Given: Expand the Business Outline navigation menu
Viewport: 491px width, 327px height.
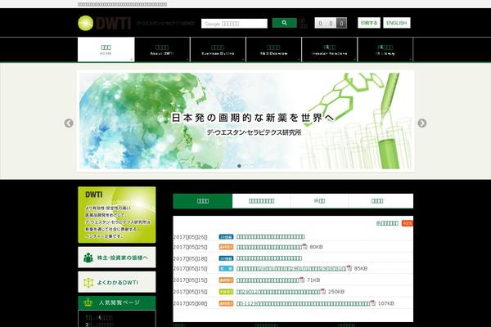Looking at the screenshot, I should 218,50.
